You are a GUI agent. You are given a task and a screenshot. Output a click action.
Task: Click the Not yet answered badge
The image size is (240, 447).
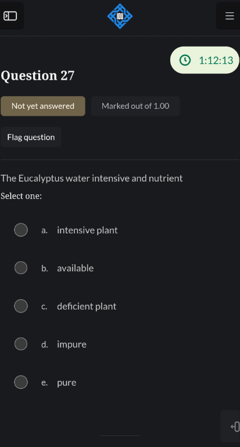tap(43, 106)
